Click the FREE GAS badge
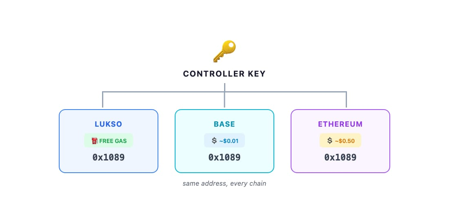This screenshot has width=449, height=224. coord(109,141)
